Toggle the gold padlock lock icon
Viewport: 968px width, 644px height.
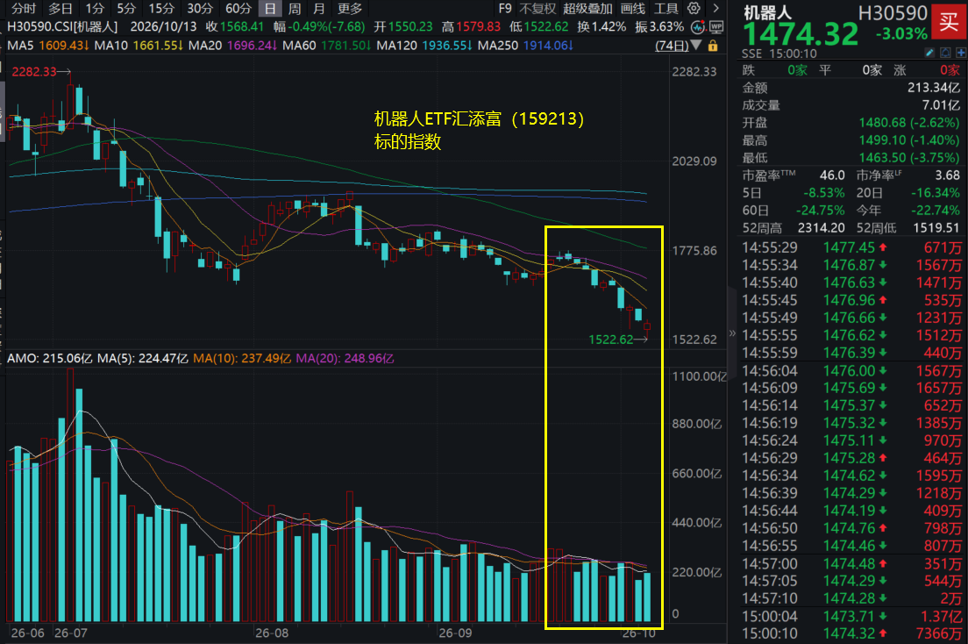(x=713, y=46)
